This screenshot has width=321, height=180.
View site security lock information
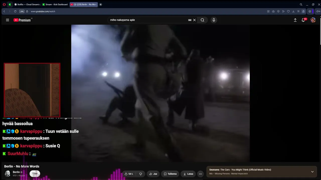coord(27,11)
